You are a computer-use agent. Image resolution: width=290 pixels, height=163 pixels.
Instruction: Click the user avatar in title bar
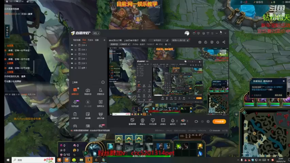pyautogui.click(x=187, y=33)
